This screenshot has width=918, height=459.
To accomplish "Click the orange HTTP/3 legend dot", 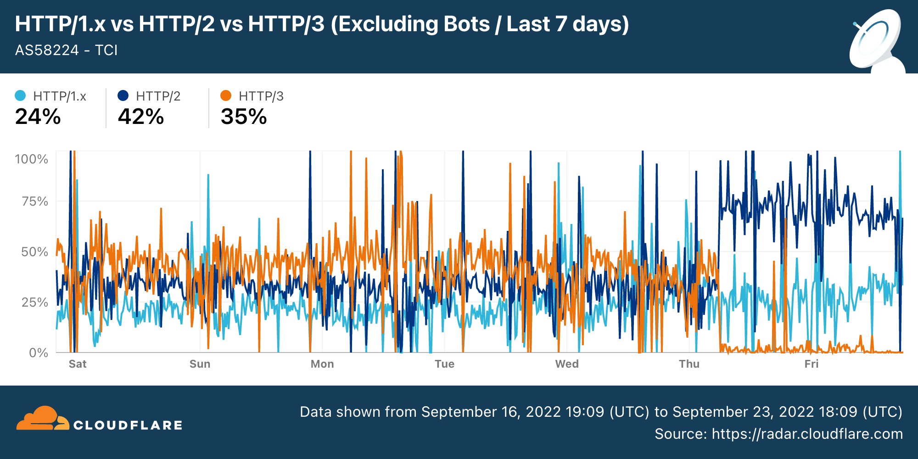I will click(x=226, y=95).
